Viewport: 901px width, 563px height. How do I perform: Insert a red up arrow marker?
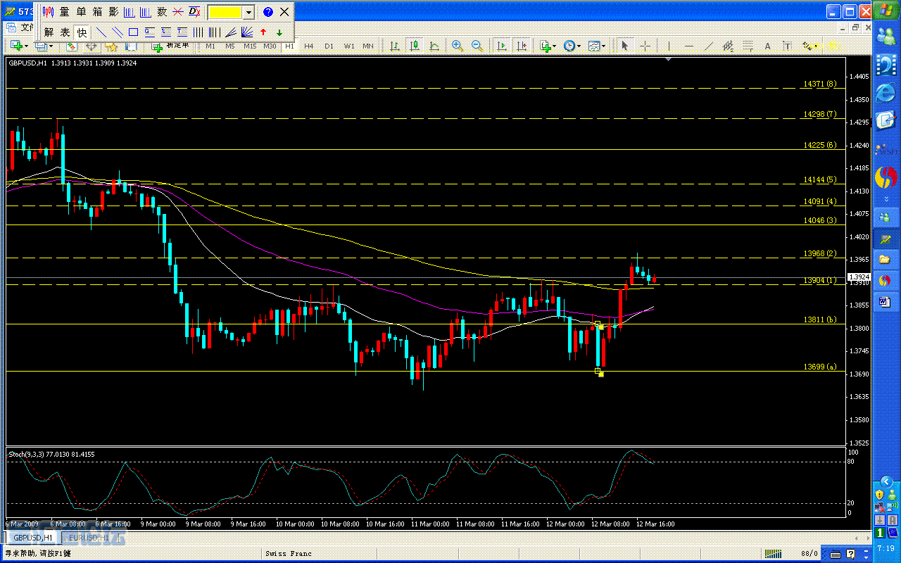[x=263, y=32]
